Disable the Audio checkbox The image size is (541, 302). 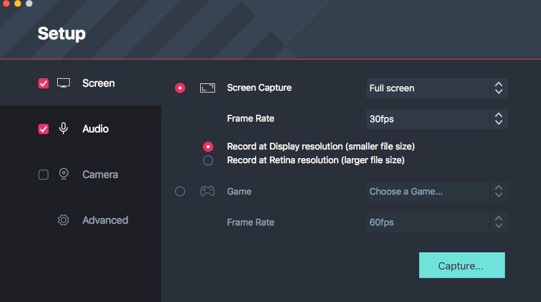(x=43, y=129)
